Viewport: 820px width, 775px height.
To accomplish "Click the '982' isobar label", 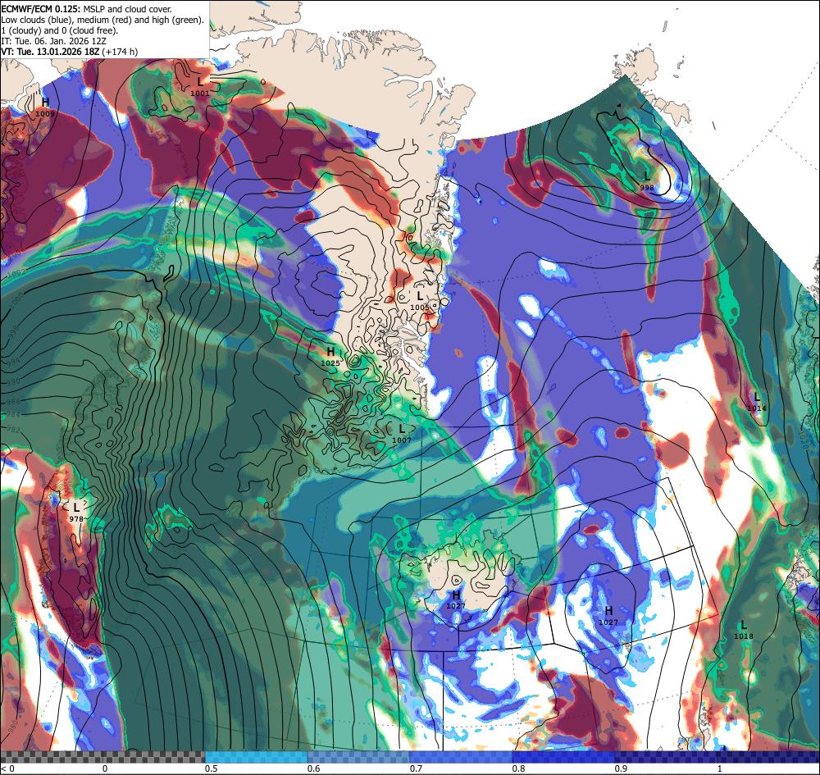I will 11,430.
